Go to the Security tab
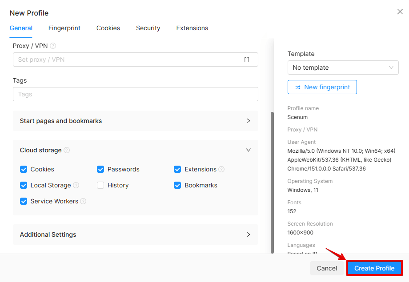The height and width of the screenshot is (282, 409). [x=148, y=28]
